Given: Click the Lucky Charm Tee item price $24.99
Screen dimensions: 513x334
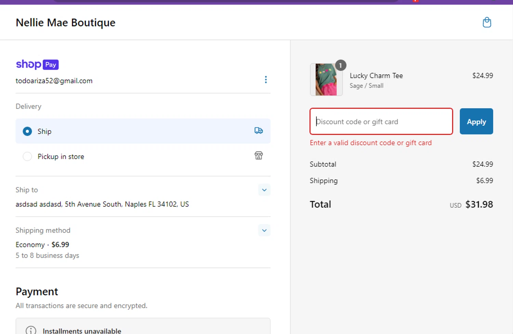Looking at the screenshot, I should click(x=483, y=75).
